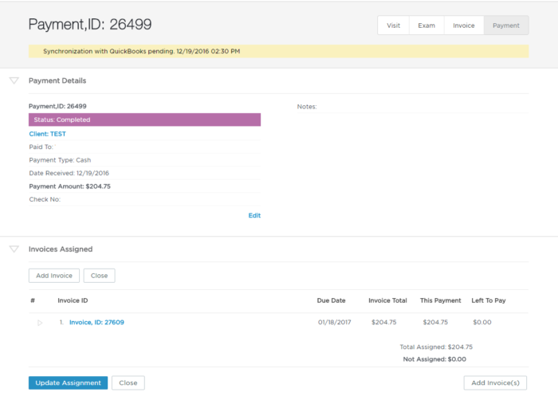Image resolution: width=558 pixels, height=404 pixels.
Task: Open the Client: TEST link
Action: click(47, 134)
